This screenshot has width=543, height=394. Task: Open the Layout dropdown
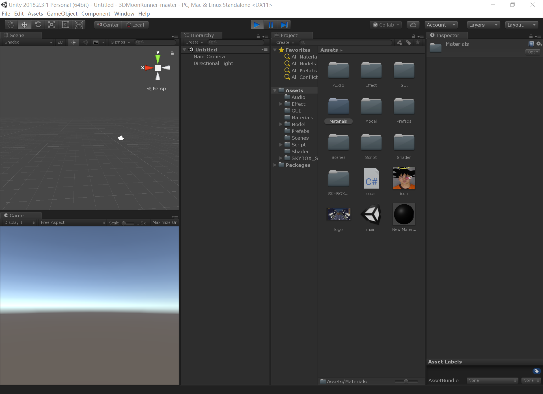click(x=522, y=25)
